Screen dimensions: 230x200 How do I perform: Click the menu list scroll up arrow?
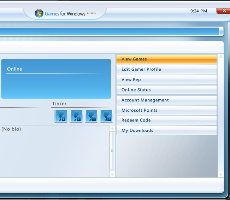(x=221, y=57)
